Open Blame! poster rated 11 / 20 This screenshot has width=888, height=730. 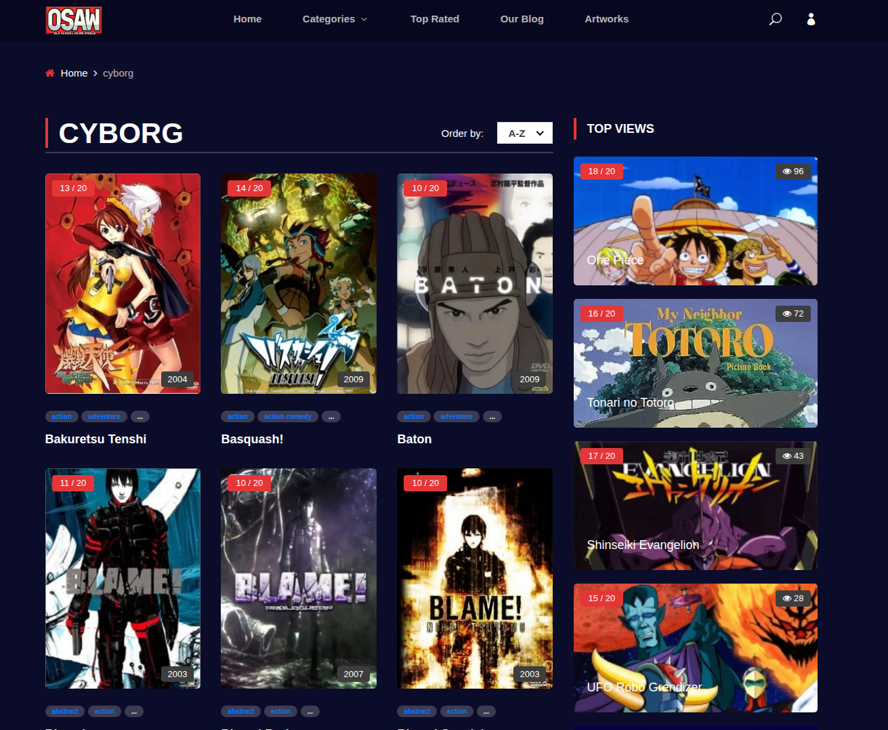coord(123,579)
